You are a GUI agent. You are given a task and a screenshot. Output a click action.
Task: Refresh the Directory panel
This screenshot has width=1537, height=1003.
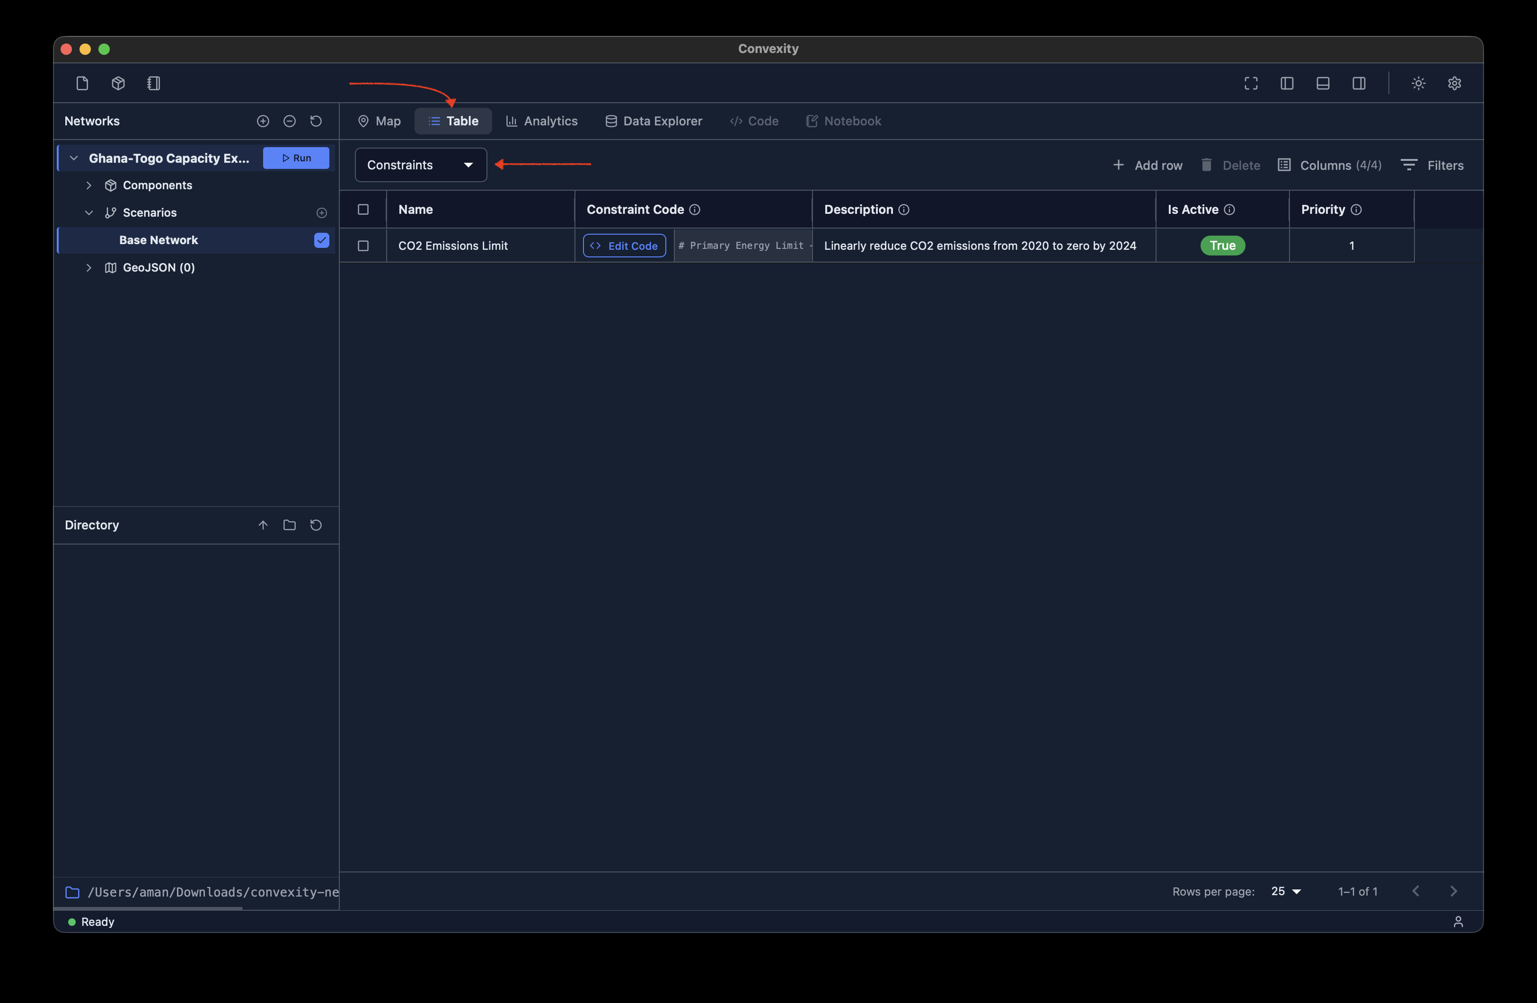tap(316, 525)
